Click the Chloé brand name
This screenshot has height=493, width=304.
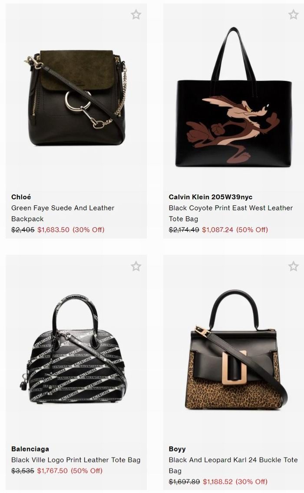(x=21, y=197)
